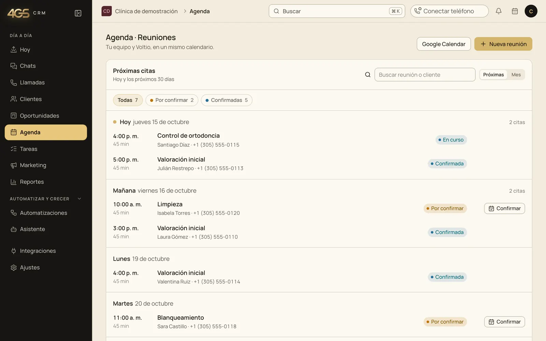This screenshot has height=341, width=546.
Task: Click the Llamadas phone icon
Action: pos(14,83)
